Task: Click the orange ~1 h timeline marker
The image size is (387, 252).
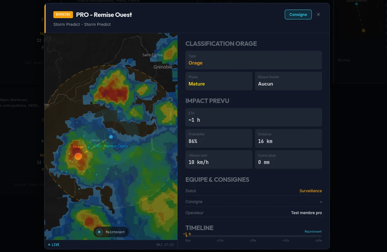Action: tap(187, 234)
